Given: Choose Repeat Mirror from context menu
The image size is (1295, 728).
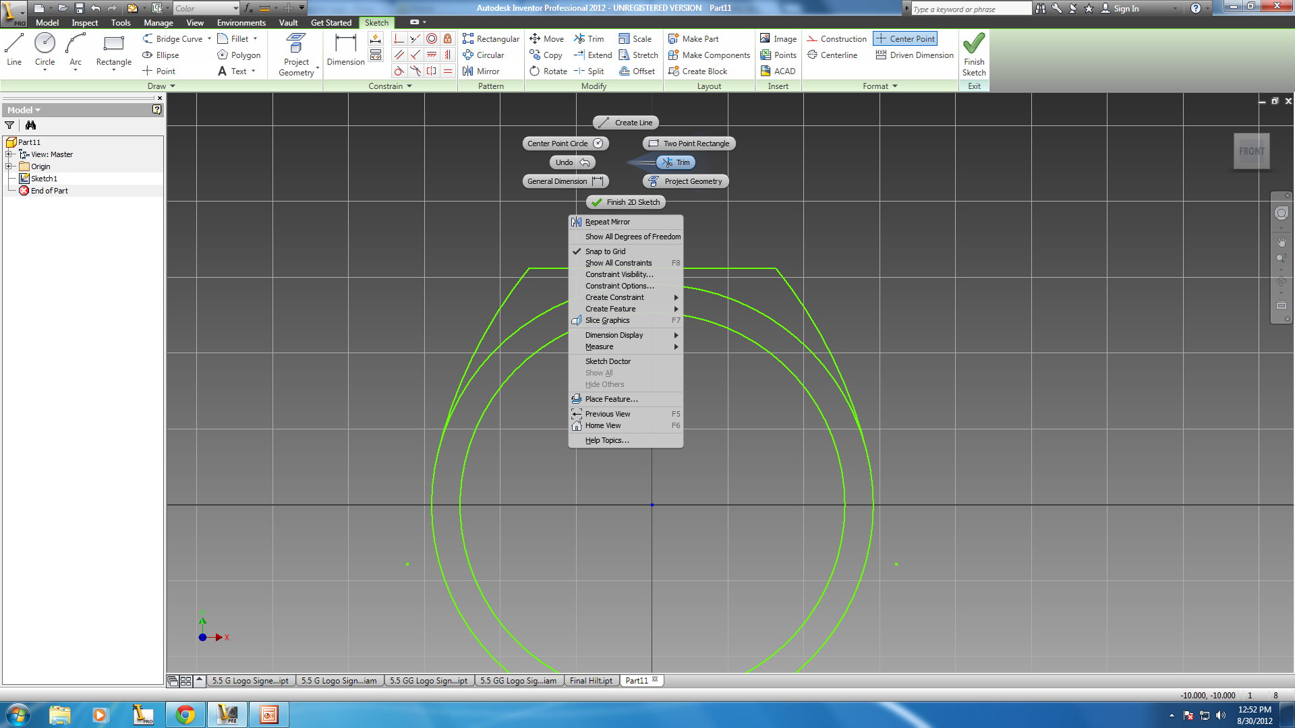Looking at the screenshot, I should (x=626, y=222).
